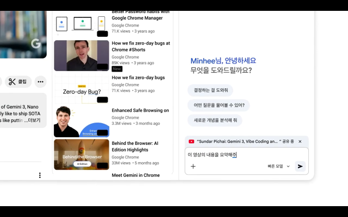Click the title Behind the Browser: AI Edition Highlights

click(135, 146)
